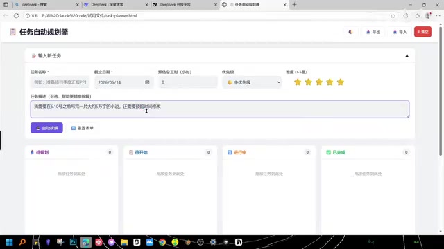Open the gear Settings app in taskbar

213,242
